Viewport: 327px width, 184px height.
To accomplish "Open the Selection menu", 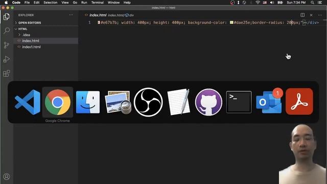I will pyautogui.click(x=50, y=3).
